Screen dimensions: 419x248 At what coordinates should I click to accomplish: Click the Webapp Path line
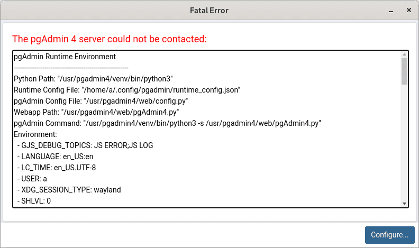96,112
